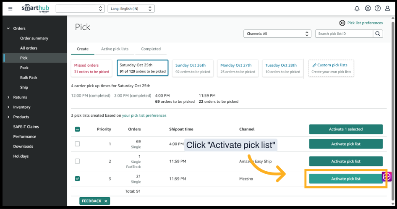Click the Activate 1 selected button

coord(346,129)
